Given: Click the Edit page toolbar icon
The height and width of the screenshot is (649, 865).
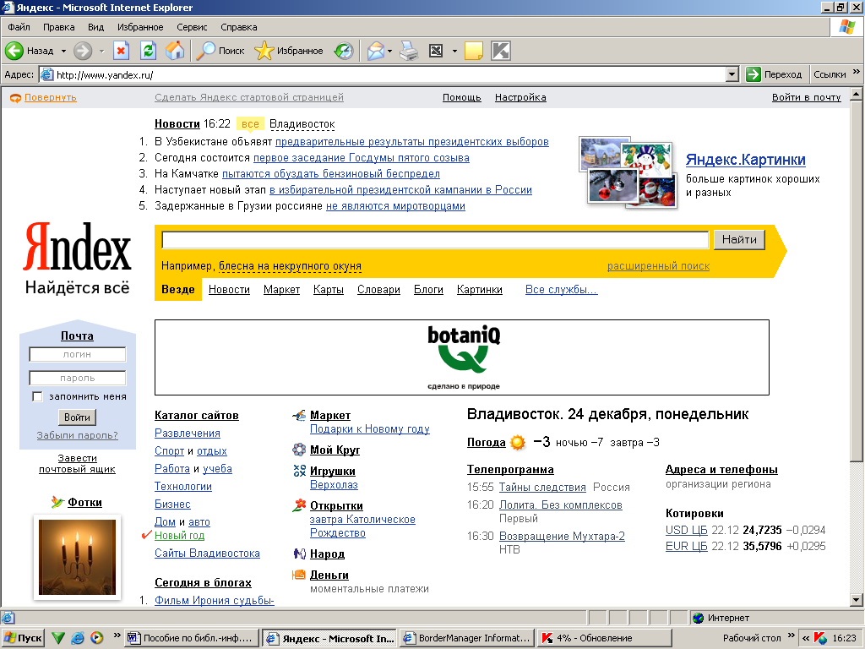Looking at the screenshot, I should 436,51.
